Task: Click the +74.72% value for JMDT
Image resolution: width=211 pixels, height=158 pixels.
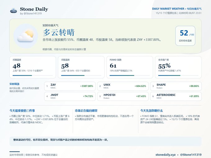Action: pyautogui.click(x=88, y=96)
